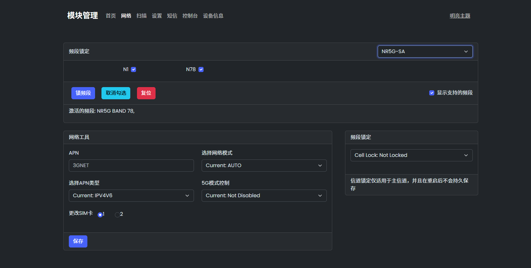The width and height of the screenshot is (531, 268).
Task: Uncheck the N78 band checkbox
Action: [x=201, y=69]
